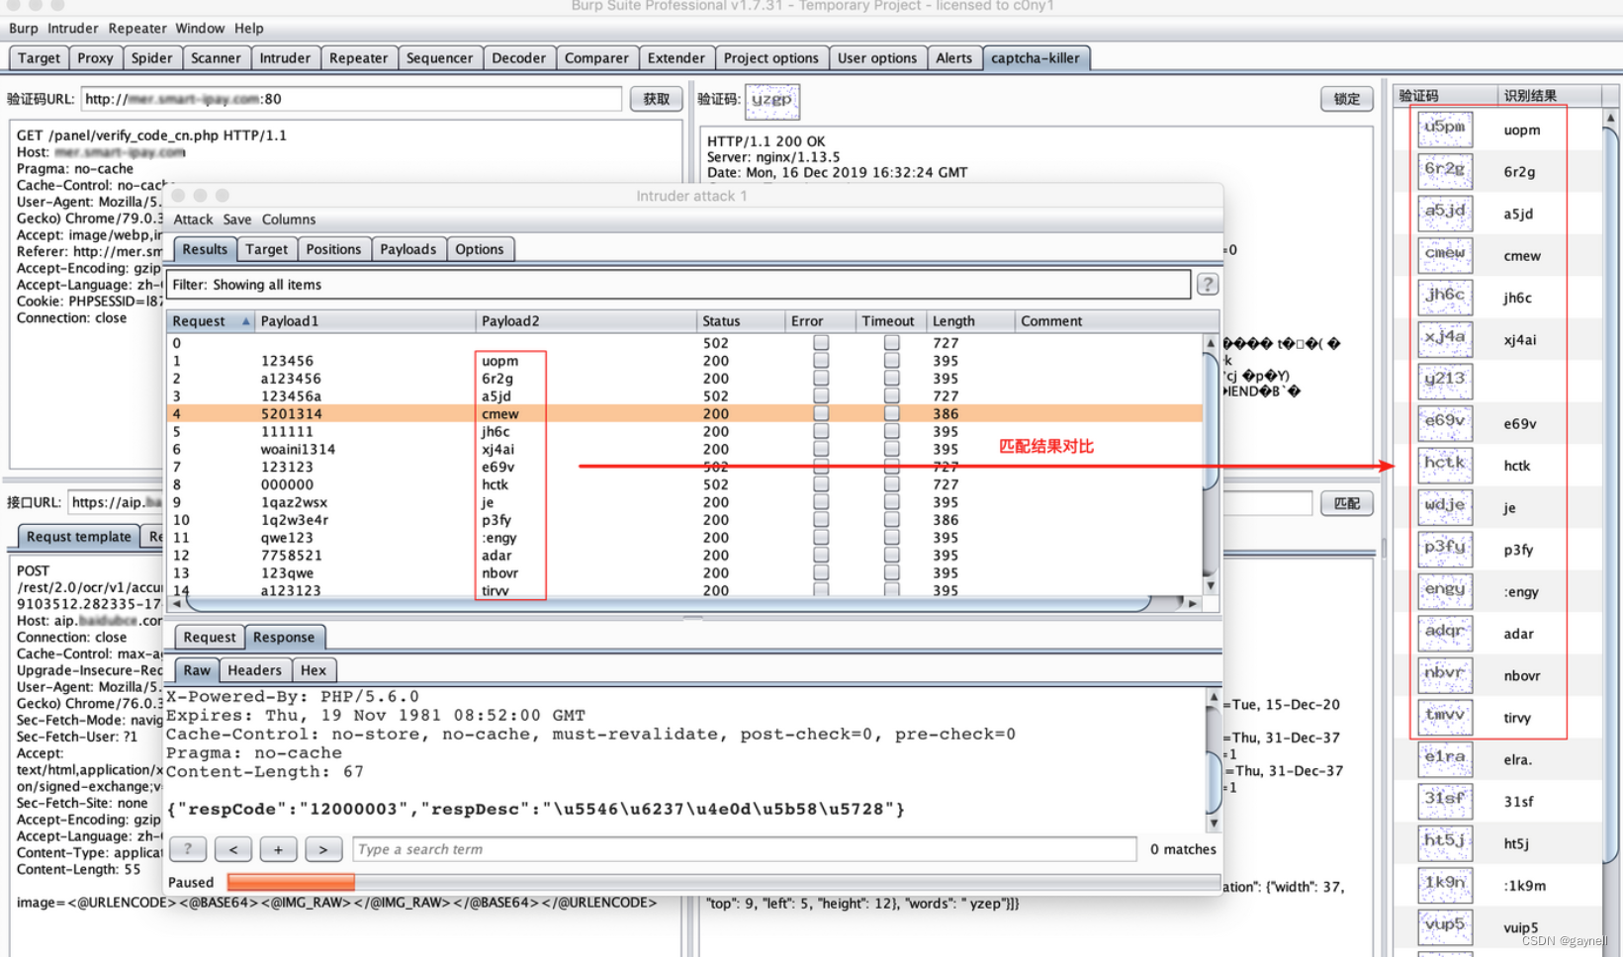Screen dimensions: 1623x957
Task: Open the Help menu
Action: (249, 29)
